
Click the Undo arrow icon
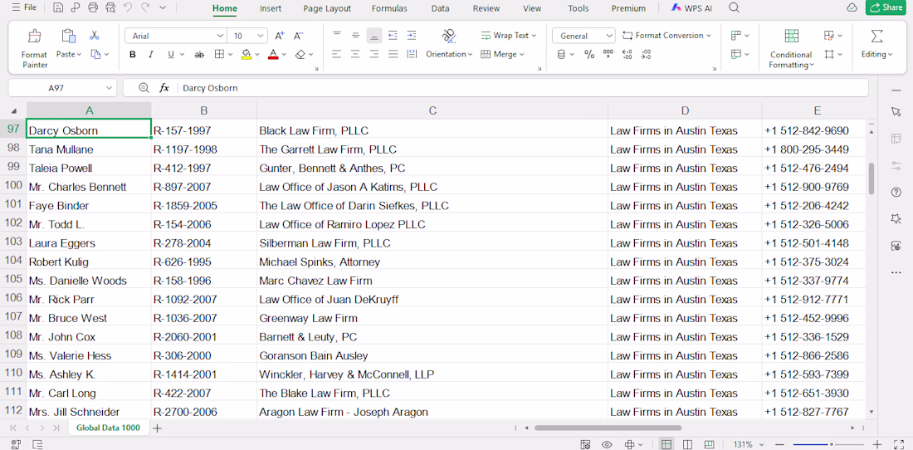click(x=128, y=8)
